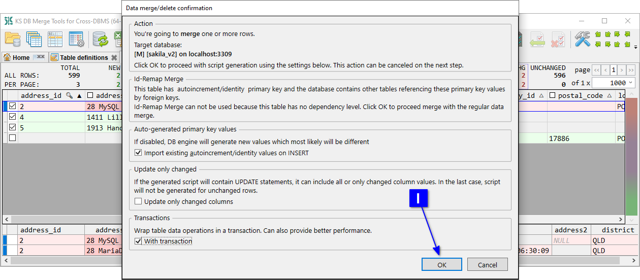Enable Update only changed columns
The height and width of the screenshot is (280, 640).
click(139, 201)
